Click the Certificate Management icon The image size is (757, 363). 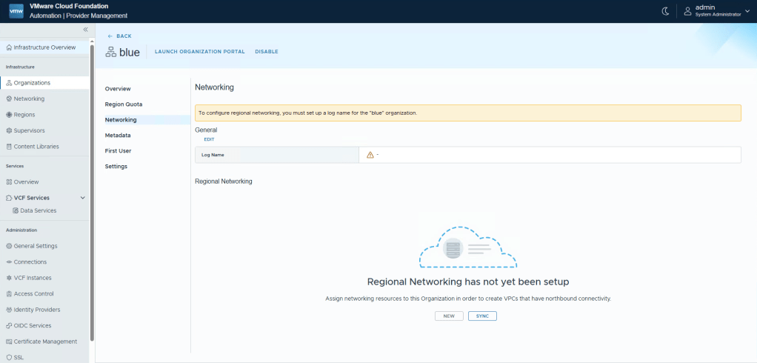[x=9, y=342]
